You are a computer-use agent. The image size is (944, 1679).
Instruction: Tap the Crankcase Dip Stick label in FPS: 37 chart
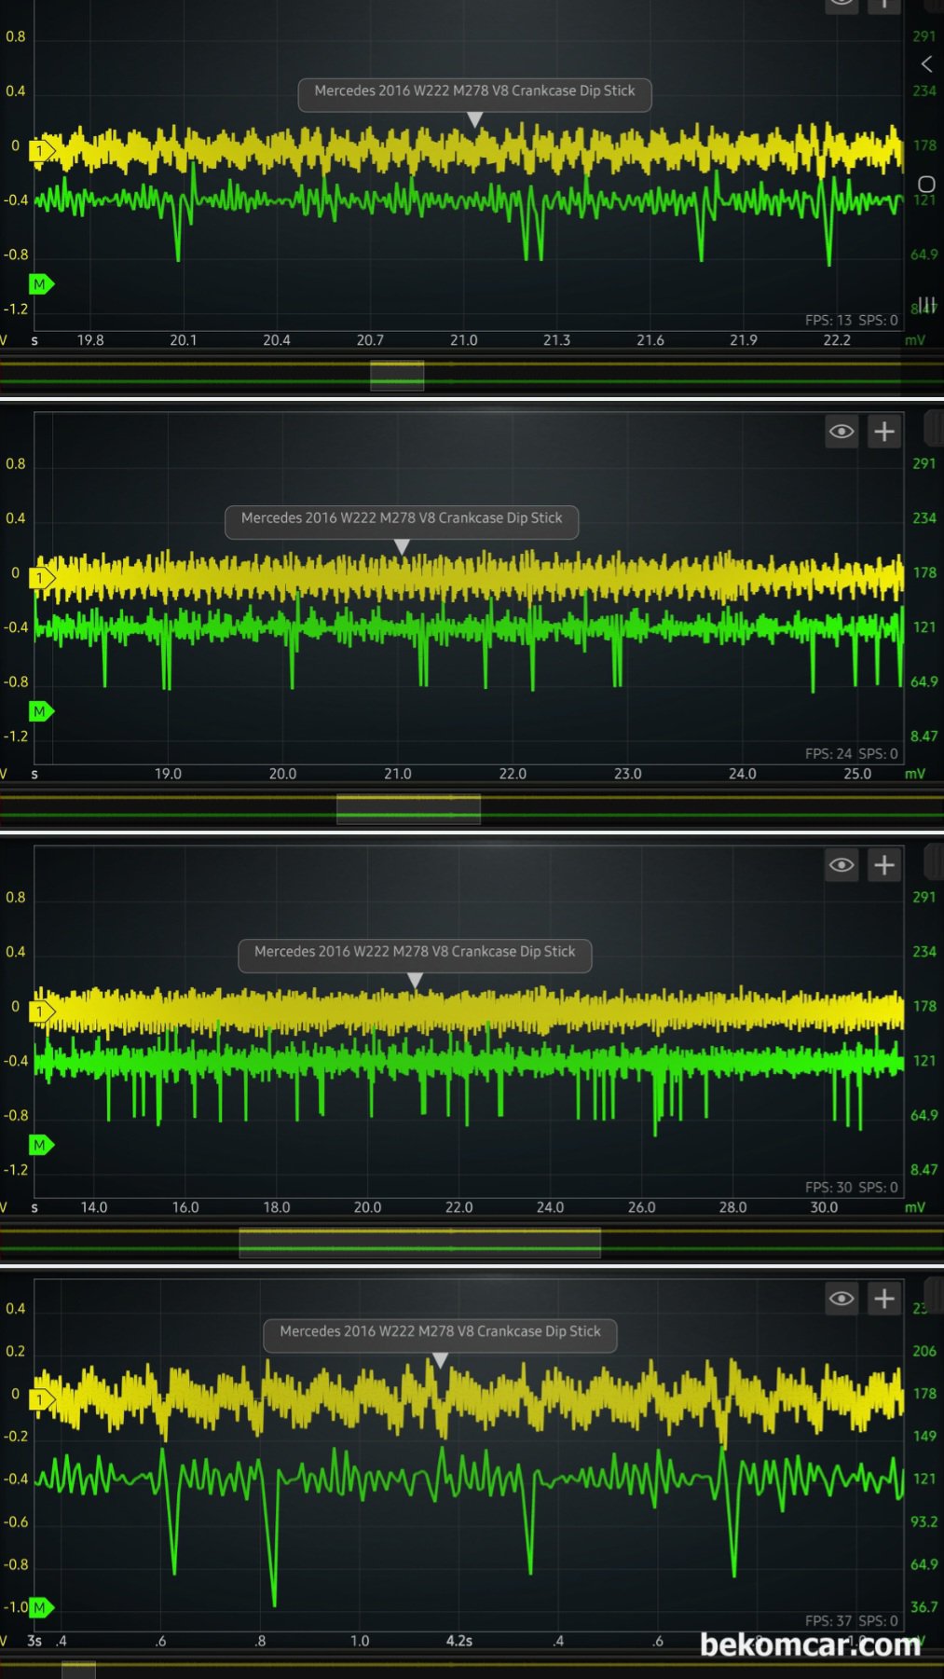tap(440, 1332)
